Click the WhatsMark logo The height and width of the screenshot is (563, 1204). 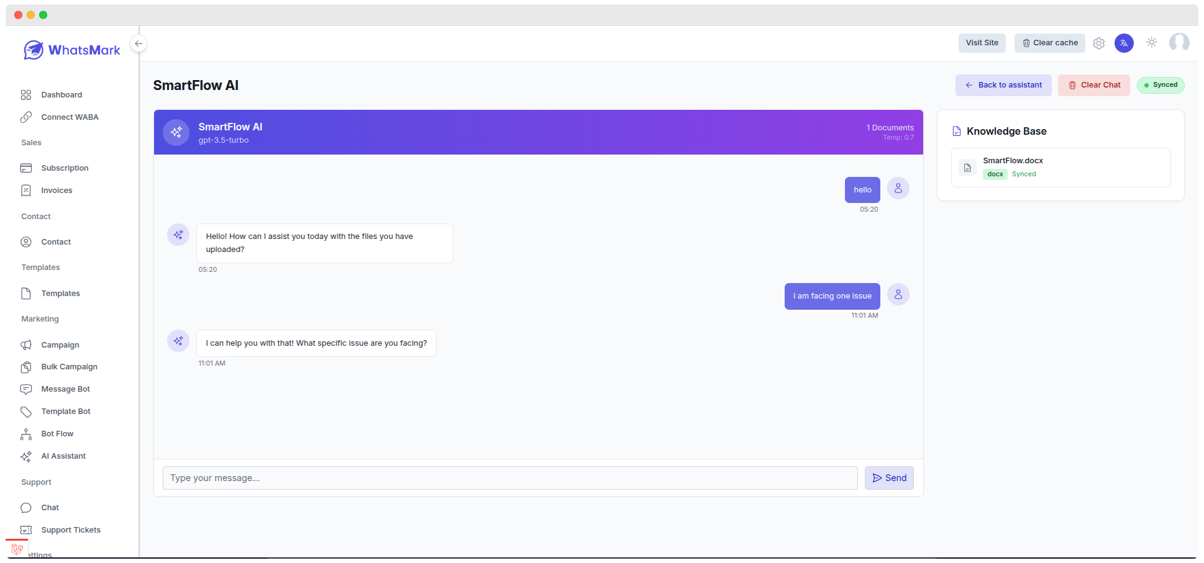point(72,50)
